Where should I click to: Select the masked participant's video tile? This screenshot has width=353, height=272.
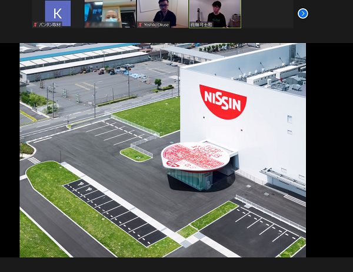(x=110, y=12)
